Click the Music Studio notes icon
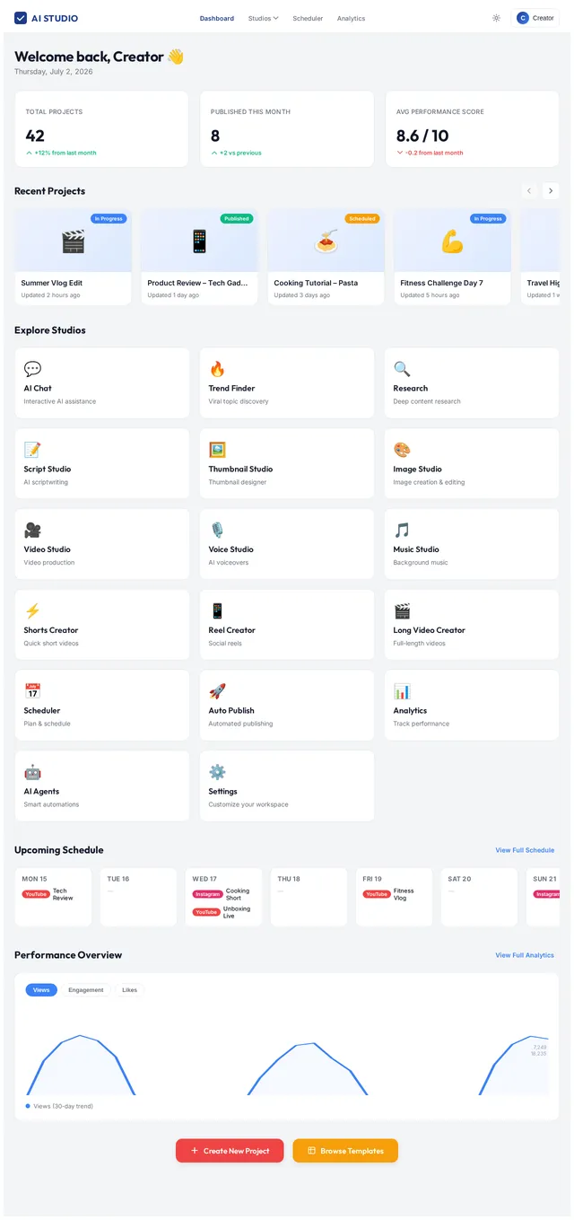Image resolution: width=574 pixels, height=1220 pixels. tap(402, 530)
